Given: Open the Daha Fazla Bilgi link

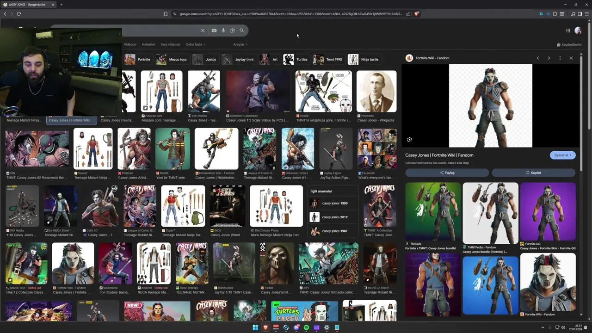Looking at the screenshot, I should [x=458, y=163].
